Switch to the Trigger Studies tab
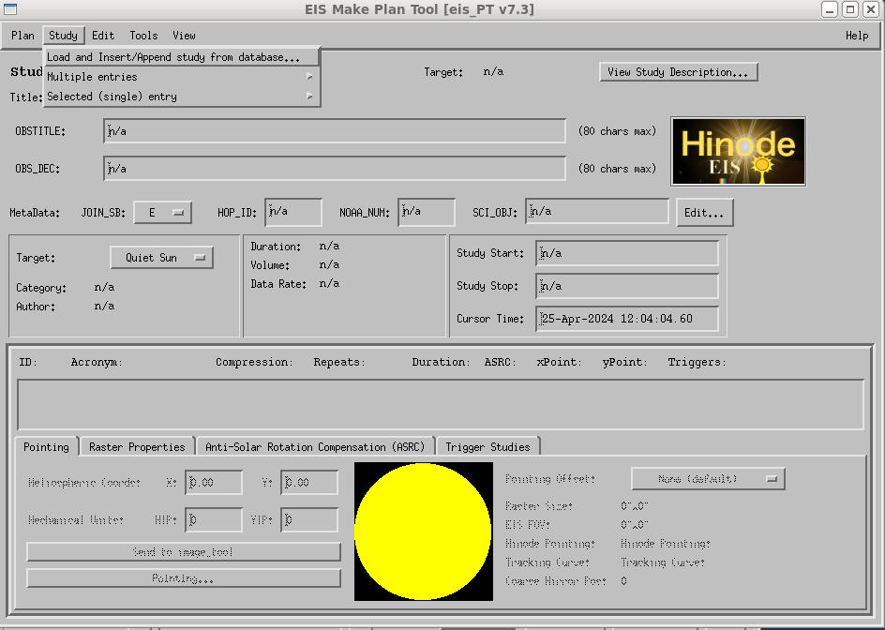This screenshot has width=885, height=630. (x=487, y=447)
